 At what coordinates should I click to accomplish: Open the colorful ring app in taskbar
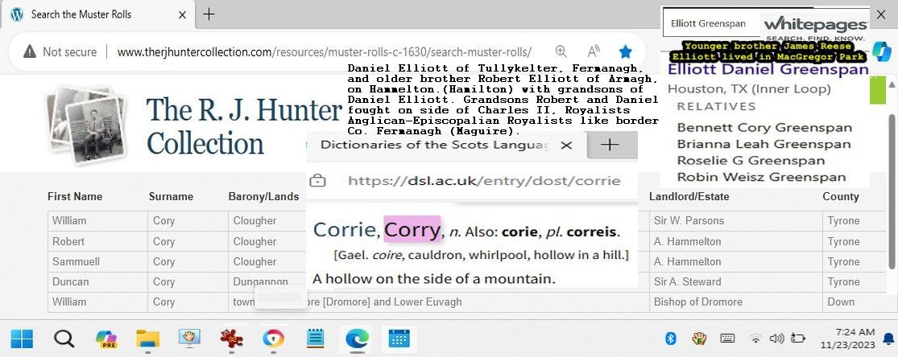click(273, 339)
